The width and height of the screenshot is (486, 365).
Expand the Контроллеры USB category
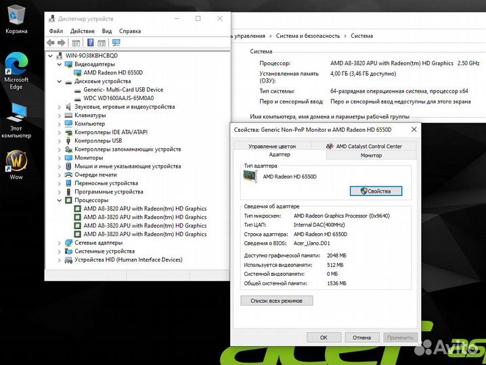click(x=59, y=141)
